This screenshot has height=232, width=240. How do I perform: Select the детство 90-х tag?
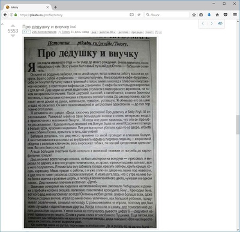[107, 32]
